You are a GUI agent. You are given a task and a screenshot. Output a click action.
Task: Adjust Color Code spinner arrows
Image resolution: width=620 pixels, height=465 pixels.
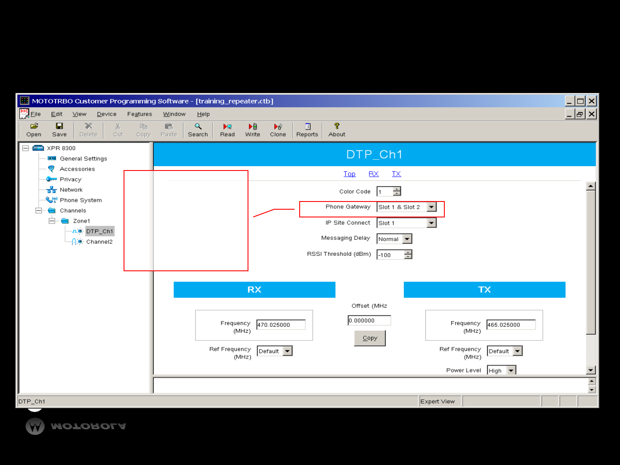click(x=397, y=191)
